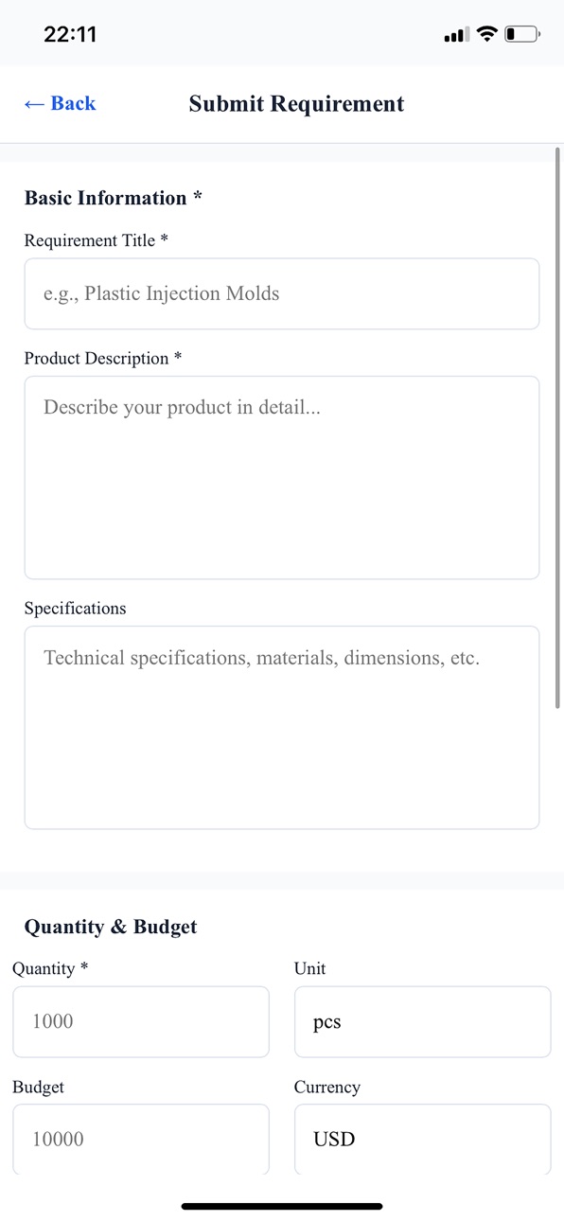Tap the Back arrow link
Image resolution: width=564 pixels, height=1221 pixels.
(x=60, y=104)
